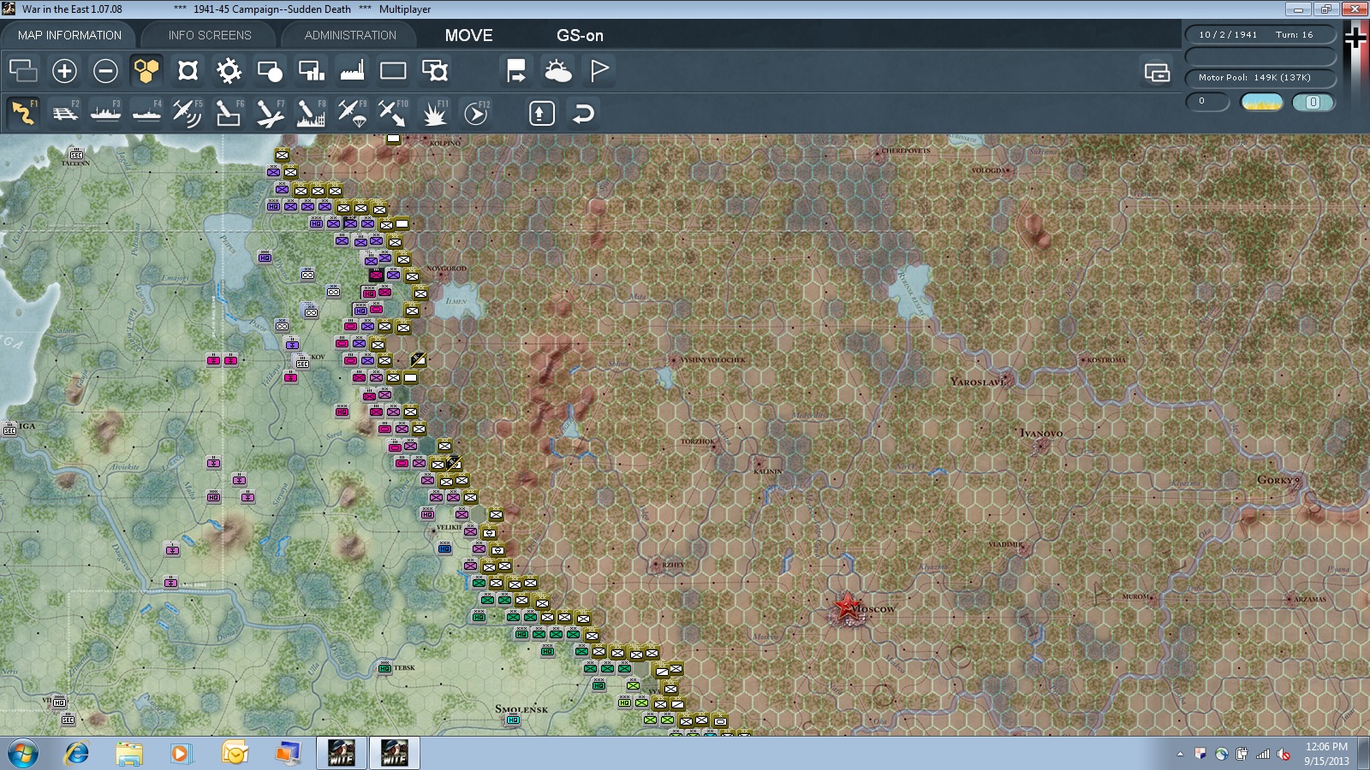Viewport: 1370px width, 770px height.
Task: Click the ground weather condition swatch
Action: click(x=1262, y=102)
